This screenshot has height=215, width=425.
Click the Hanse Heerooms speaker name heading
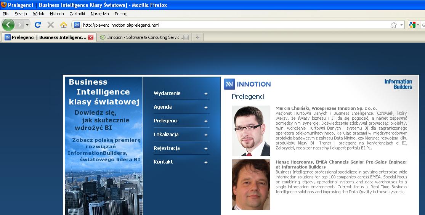(x=341, y=164)
